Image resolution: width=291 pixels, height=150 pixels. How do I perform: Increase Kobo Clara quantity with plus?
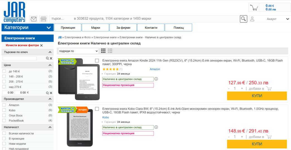click(242, 137)
